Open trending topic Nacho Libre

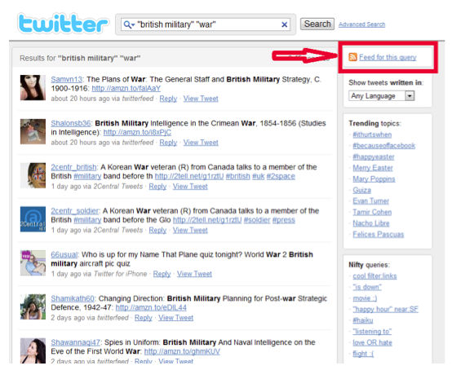[371, 223]
